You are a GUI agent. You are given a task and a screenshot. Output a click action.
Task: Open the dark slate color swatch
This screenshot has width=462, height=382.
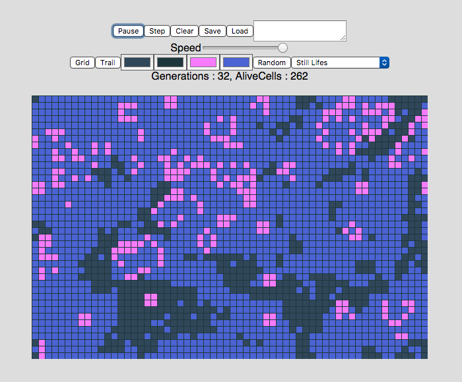137,63
